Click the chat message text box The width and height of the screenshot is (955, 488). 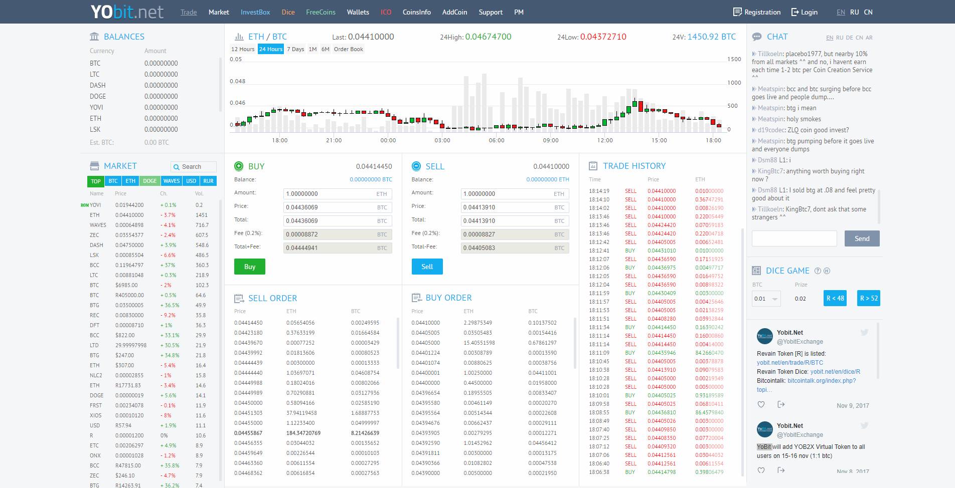794,238
